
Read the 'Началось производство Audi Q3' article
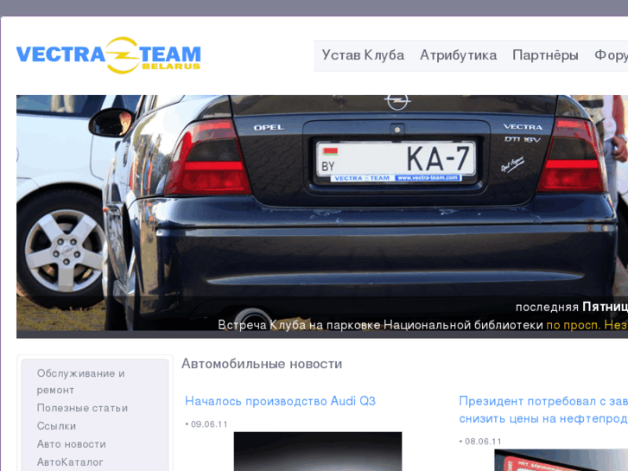pos(280,401)
